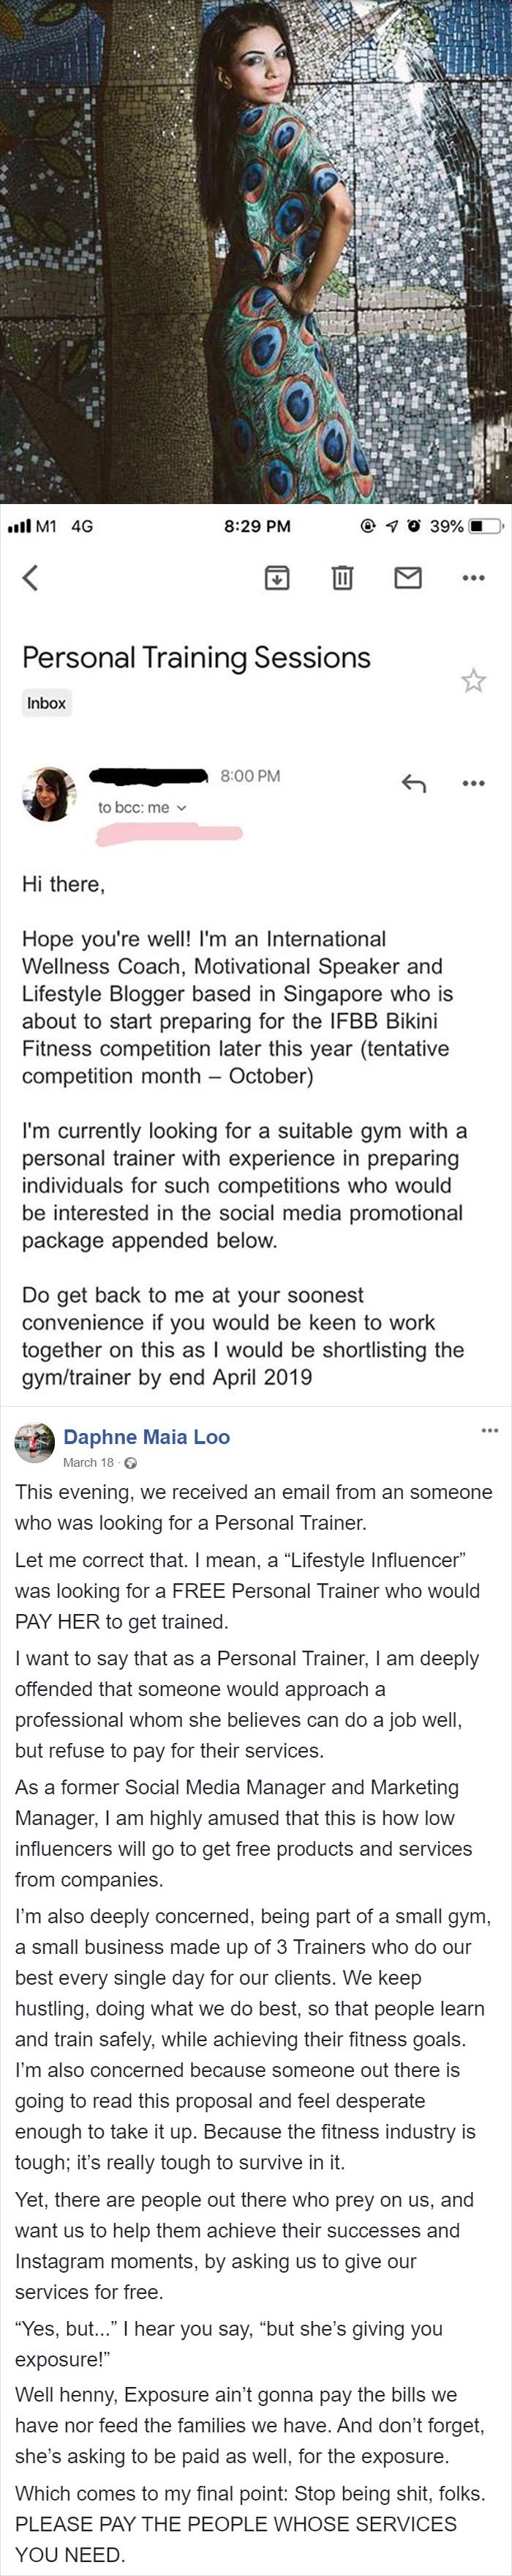Tap the Inbox label tag
Image resolution: width=512 pixels, height=2576 pixels.
pos(47,703)
